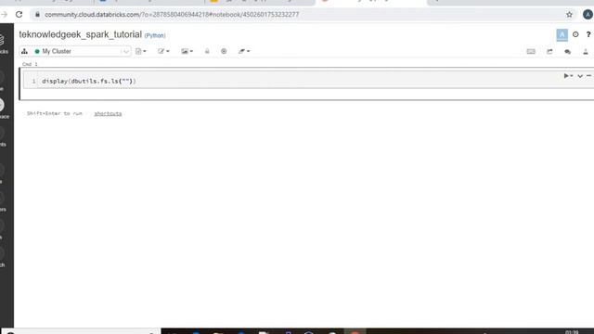Open the Revision history clock icon
Screen dimensions: 594x334
(575, 34)
